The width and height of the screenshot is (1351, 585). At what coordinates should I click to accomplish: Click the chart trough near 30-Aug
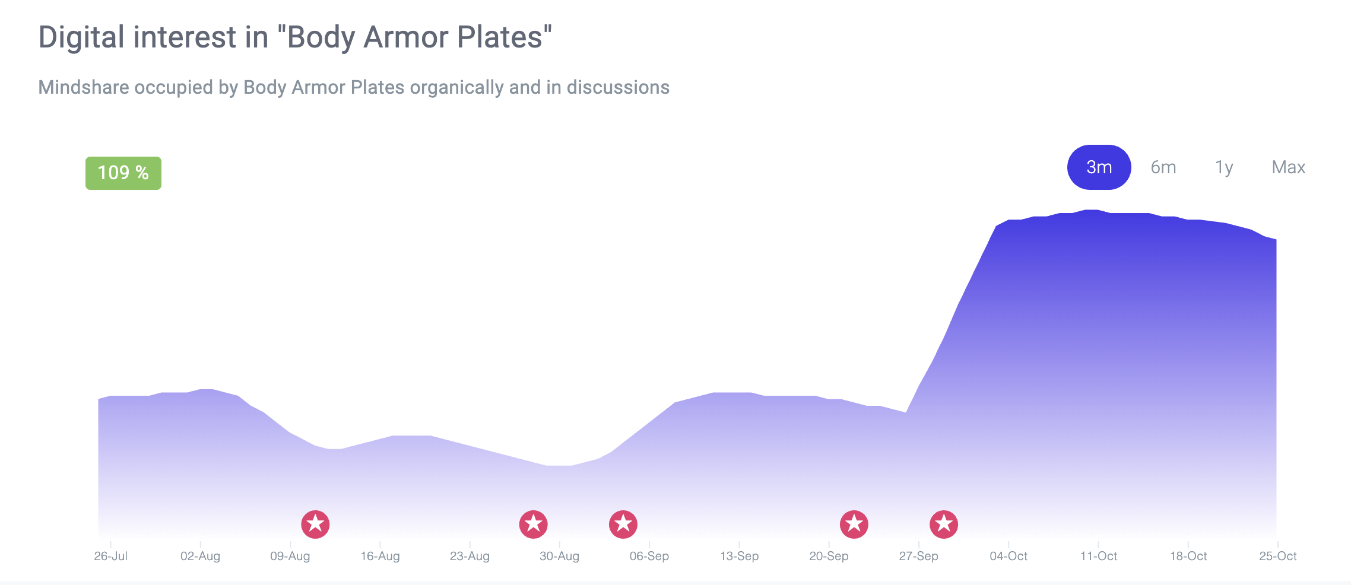(559, 466)
